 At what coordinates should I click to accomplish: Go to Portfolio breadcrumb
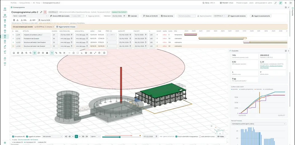[x=14, y=3]
